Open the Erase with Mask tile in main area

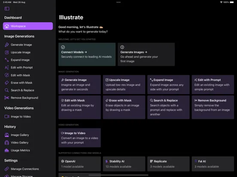pos(124,107)
